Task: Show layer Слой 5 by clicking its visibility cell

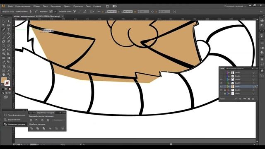Action: coord(222,73)
